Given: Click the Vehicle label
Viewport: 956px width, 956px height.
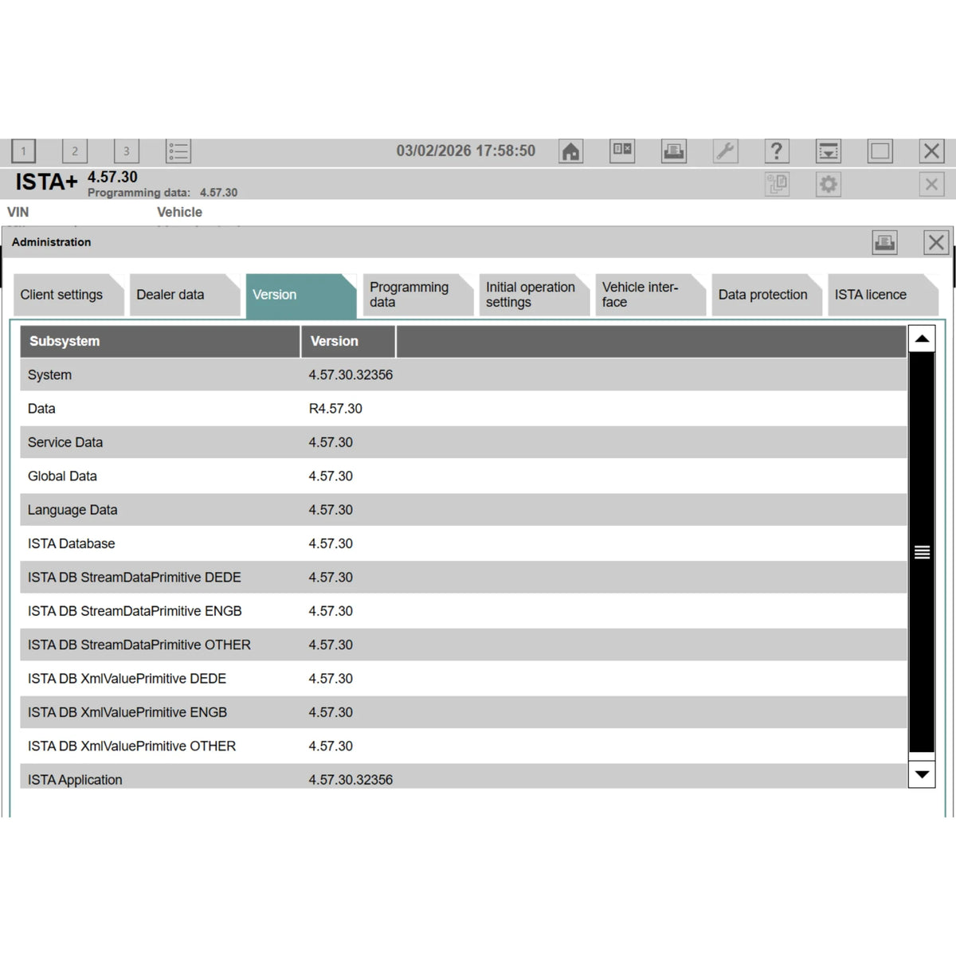Looking at the screenshot, I should 179,212.
